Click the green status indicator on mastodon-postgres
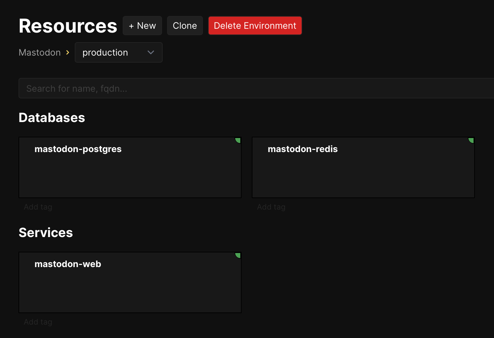 238,140
